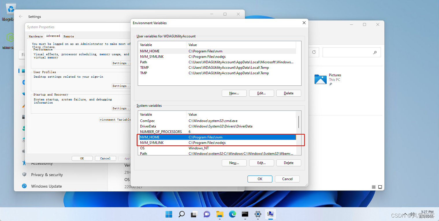Click Edit under User variables
This screenshot has width=439, height=221.
[261, 93]
